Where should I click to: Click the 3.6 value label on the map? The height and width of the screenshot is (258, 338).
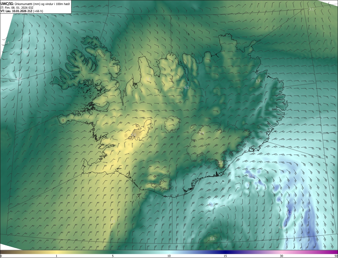point(212,239)
